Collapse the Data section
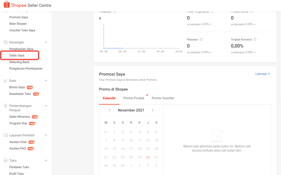Screen dimensions: 281x175 click(x=46, y=81)
